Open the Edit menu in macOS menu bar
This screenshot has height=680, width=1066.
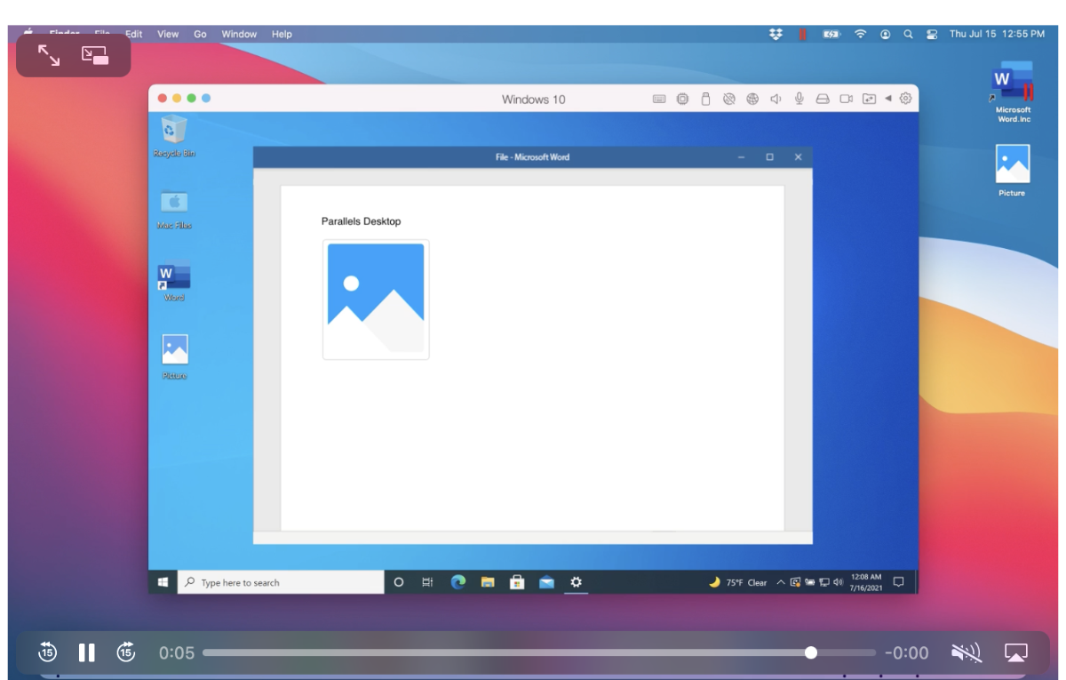click(x=133, y=34)
